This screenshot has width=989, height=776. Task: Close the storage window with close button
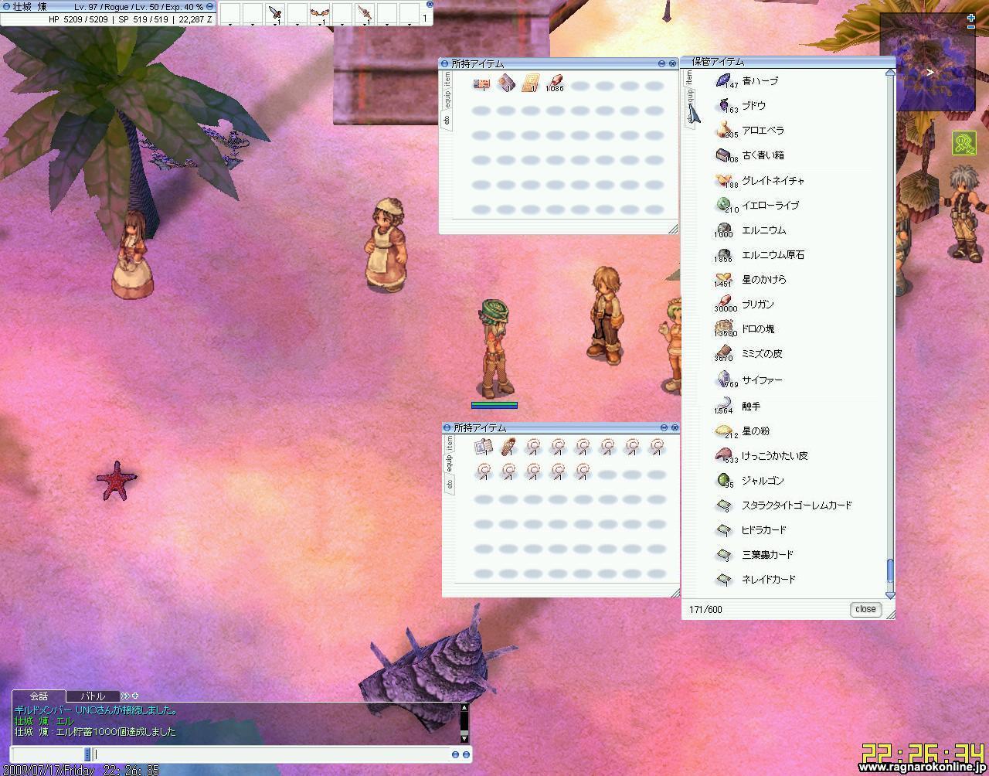[865, 609]
